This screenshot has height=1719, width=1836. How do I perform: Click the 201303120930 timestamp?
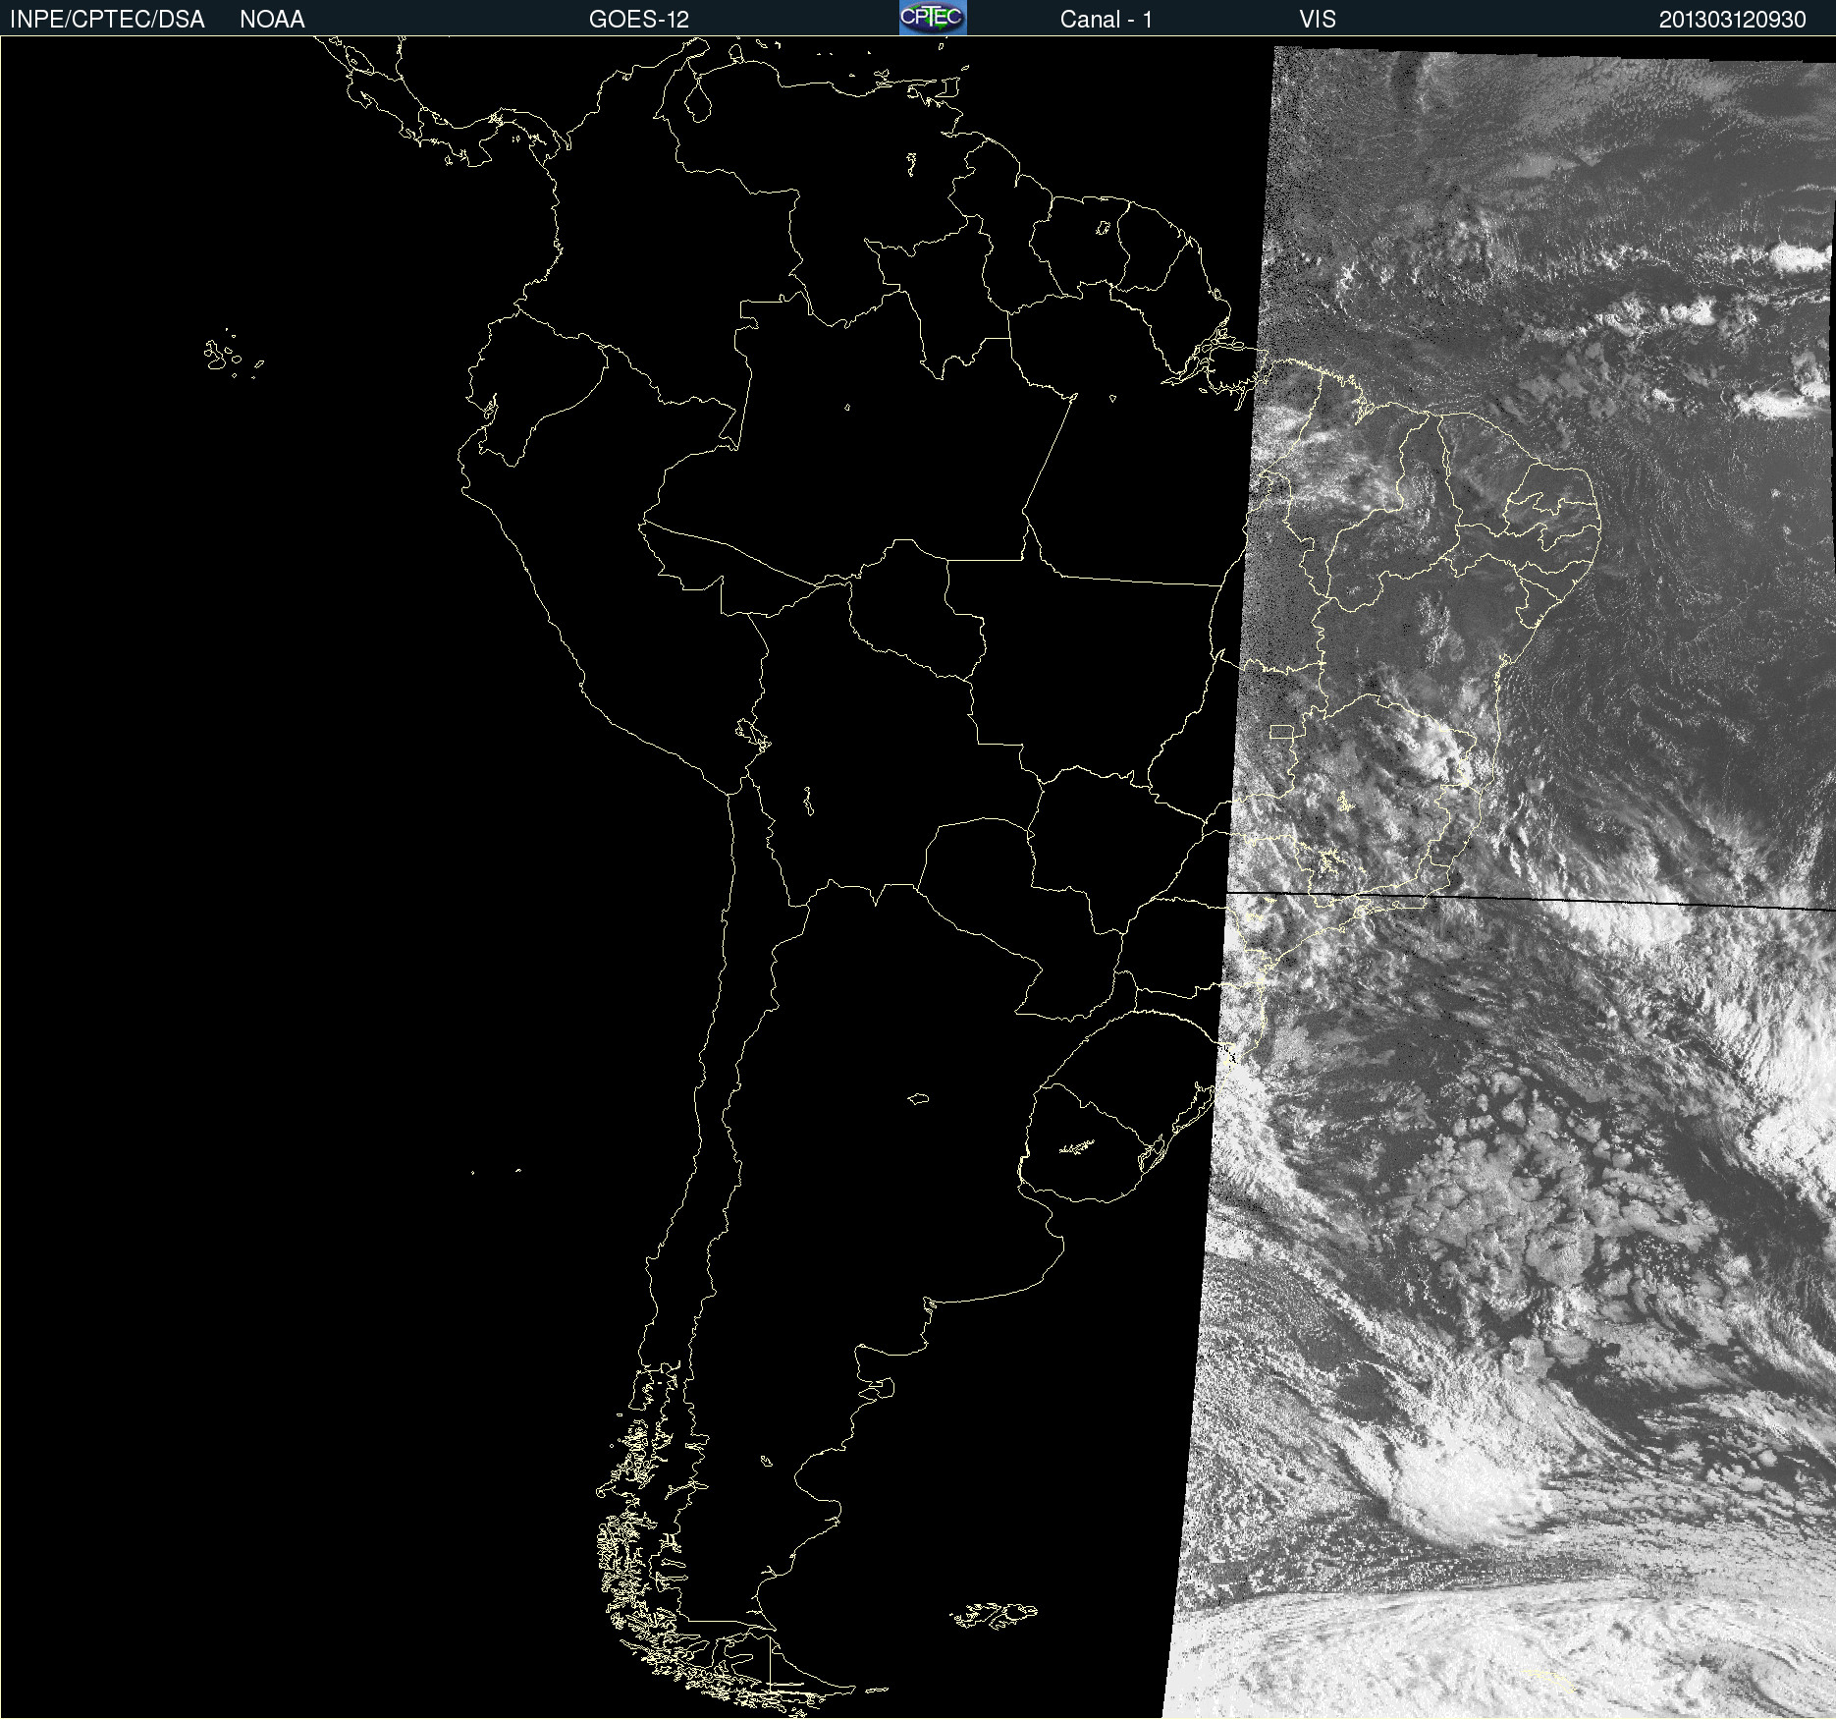[x=1732, y=20]
